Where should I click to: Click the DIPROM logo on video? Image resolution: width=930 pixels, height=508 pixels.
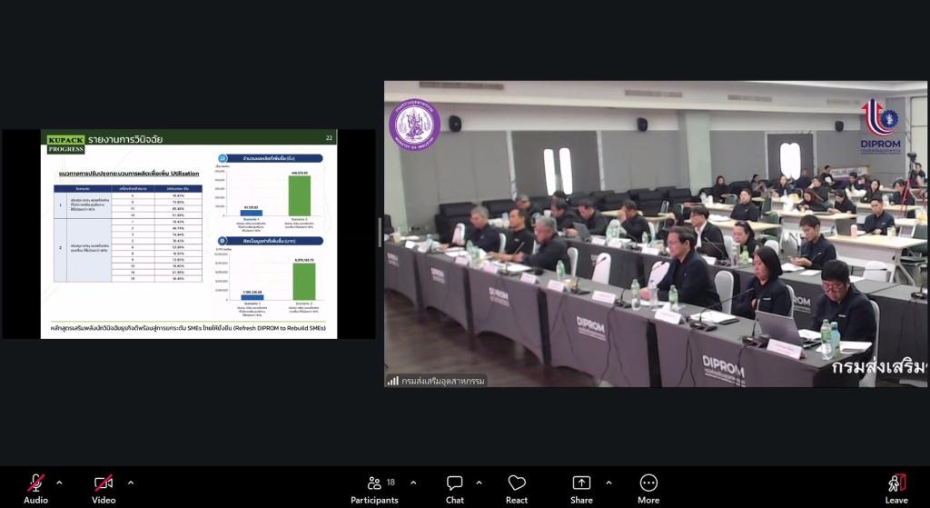coord(880,126)
